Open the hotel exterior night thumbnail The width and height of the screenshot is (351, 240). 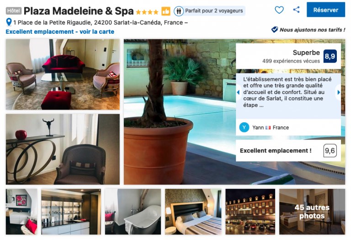point(250,212)
